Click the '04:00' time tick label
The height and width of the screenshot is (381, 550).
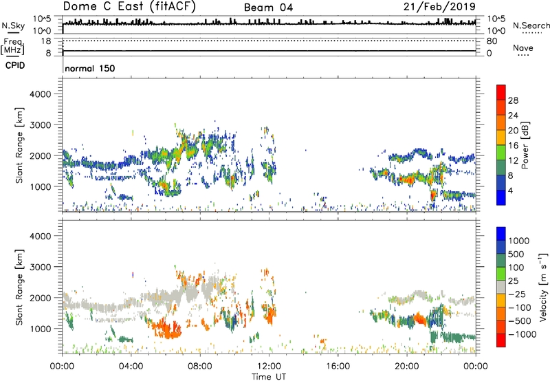click(131, 367)
